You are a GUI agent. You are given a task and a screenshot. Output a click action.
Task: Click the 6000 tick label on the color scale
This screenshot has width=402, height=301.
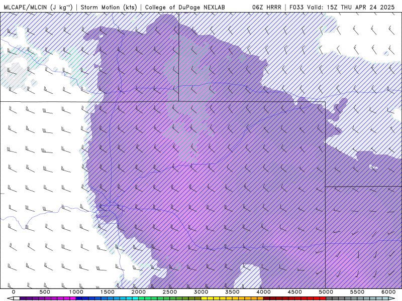[388, 292]
